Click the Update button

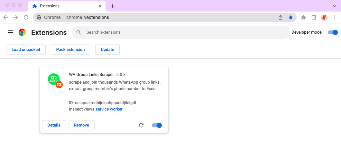tap(107, 50)
